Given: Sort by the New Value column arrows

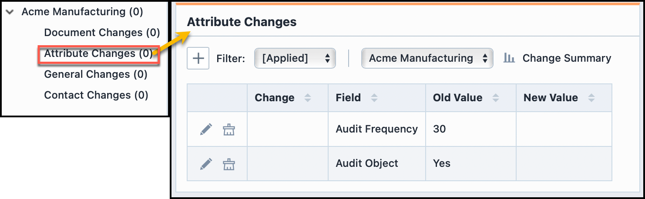Looking at the screenshot, I should coord(591,98).
